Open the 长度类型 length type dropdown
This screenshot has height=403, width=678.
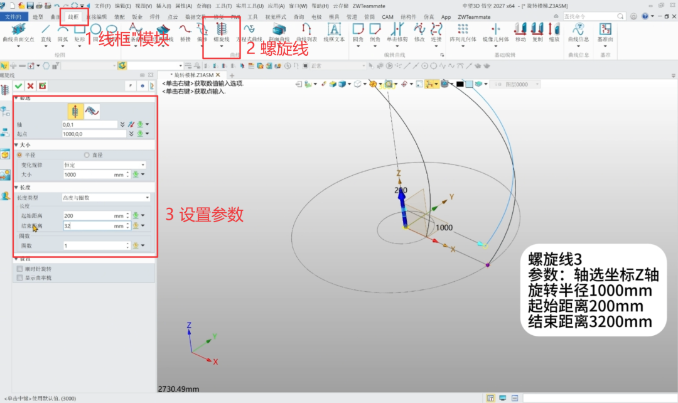pos(106,198)
